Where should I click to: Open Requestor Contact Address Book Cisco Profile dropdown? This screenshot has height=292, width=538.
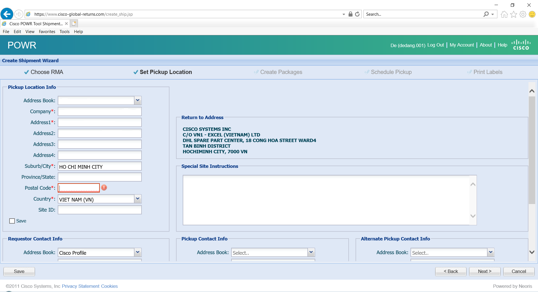tap(138, 252)
